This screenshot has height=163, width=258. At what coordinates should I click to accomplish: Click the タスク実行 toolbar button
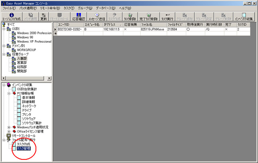[167, 17]
